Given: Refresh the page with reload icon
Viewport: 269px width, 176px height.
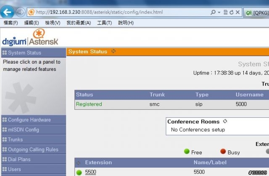Looking at the screenshot, I should [x=232, y=12].
